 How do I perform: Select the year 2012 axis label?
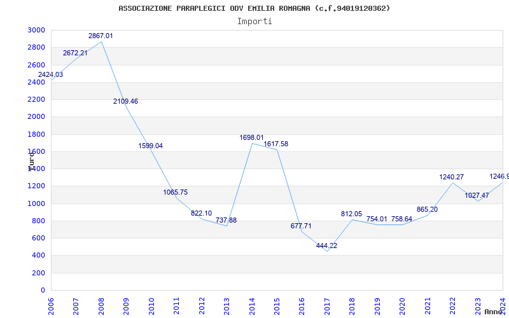[202, 307]
